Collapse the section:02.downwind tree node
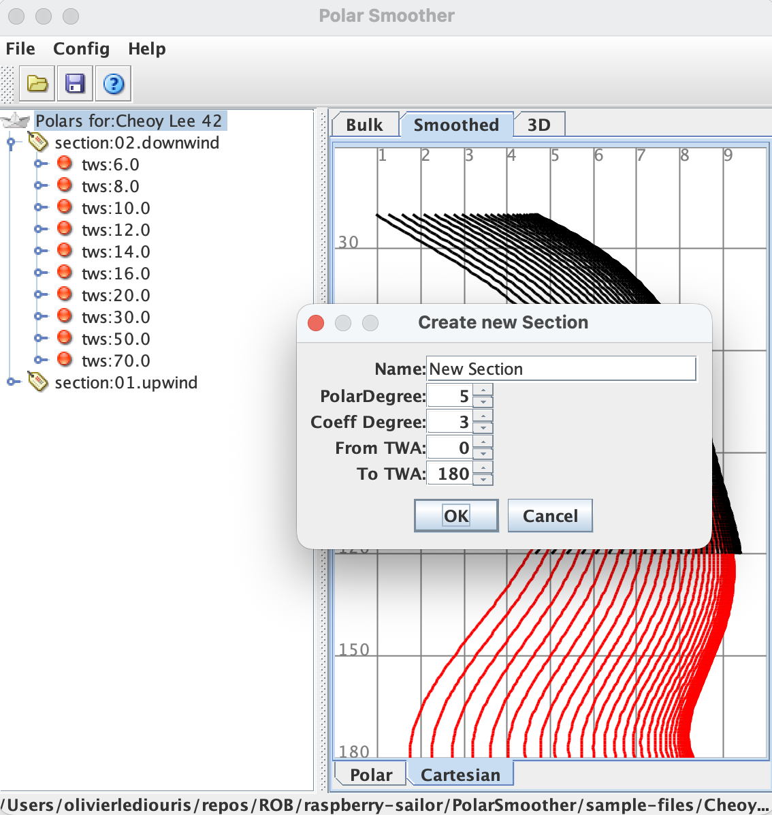 tap(11, 142)
